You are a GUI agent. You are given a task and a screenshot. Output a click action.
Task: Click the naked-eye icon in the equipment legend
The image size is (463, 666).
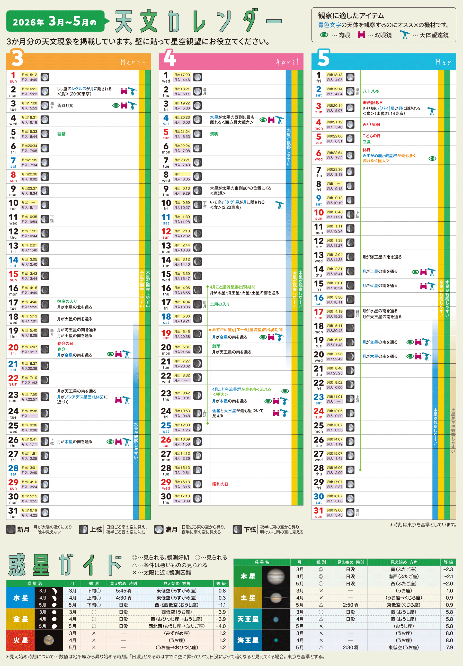click(324, 35)
